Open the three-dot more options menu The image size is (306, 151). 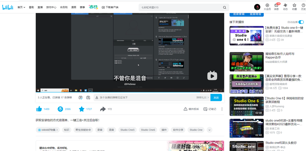222,109
